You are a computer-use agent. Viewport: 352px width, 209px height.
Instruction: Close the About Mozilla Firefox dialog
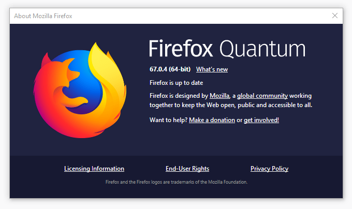tap(335, 16)
